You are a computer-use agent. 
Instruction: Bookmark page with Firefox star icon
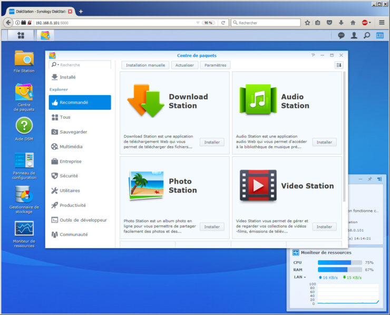pos(307,23)
